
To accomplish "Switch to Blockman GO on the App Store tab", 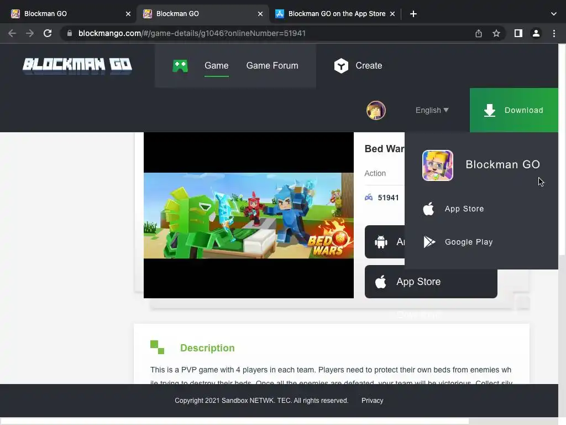I will coord(334,14).
